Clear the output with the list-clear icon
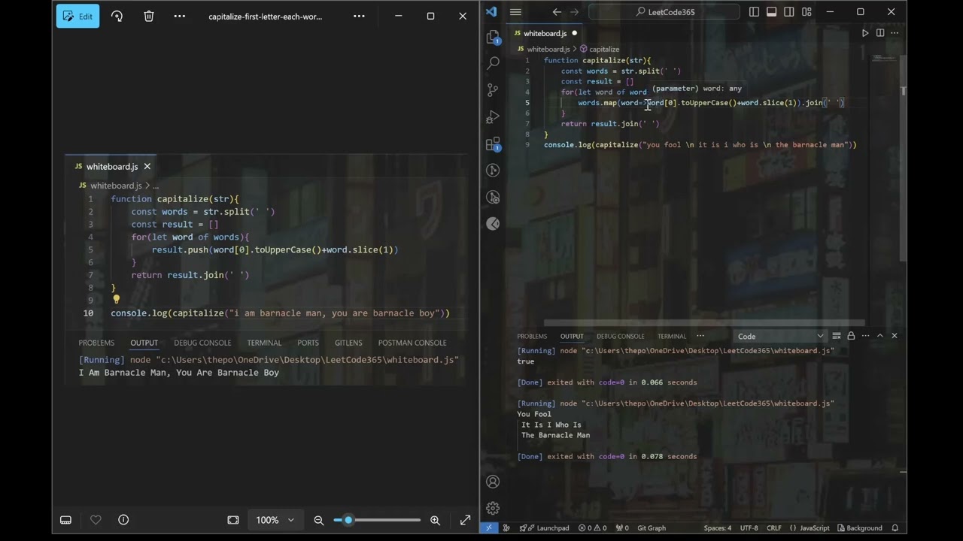The width and height of the screenshot is (963, 541). tap(837, 336)
